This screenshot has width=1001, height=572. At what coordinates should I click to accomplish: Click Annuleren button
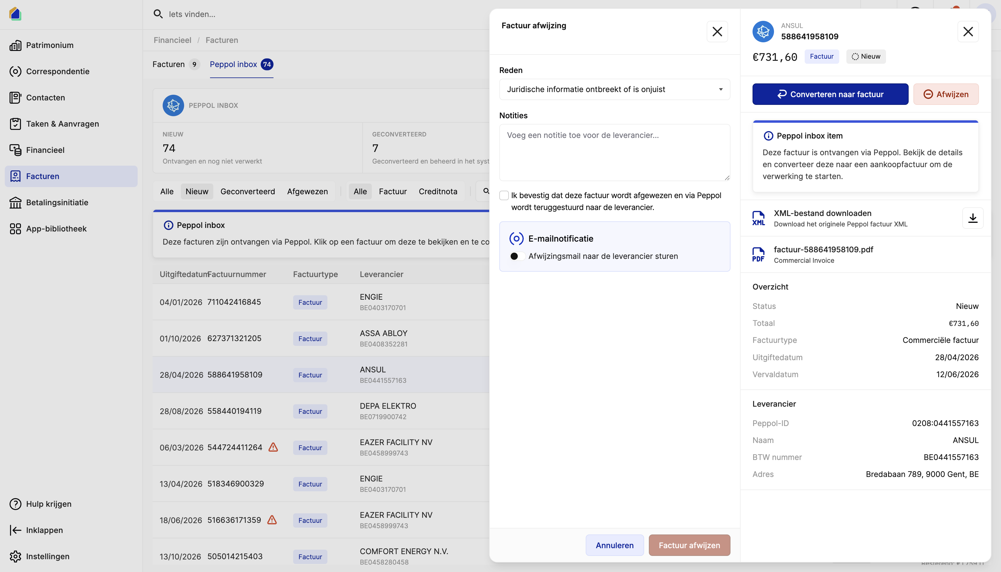point(614,545)
